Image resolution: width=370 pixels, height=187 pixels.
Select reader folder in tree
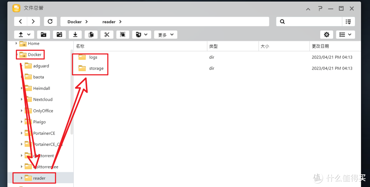[39, 178]
